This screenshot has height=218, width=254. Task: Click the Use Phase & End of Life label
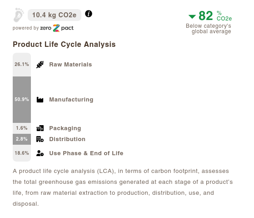pos(86,153)
